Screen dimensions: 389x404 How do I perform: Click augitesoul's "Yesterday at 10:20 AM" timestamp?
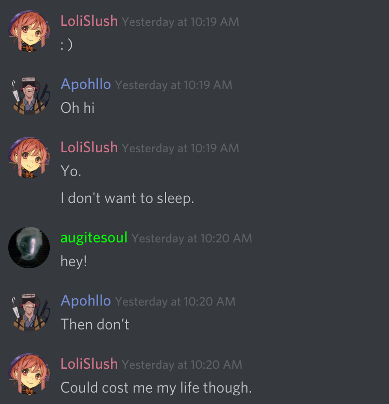point(192,238)
